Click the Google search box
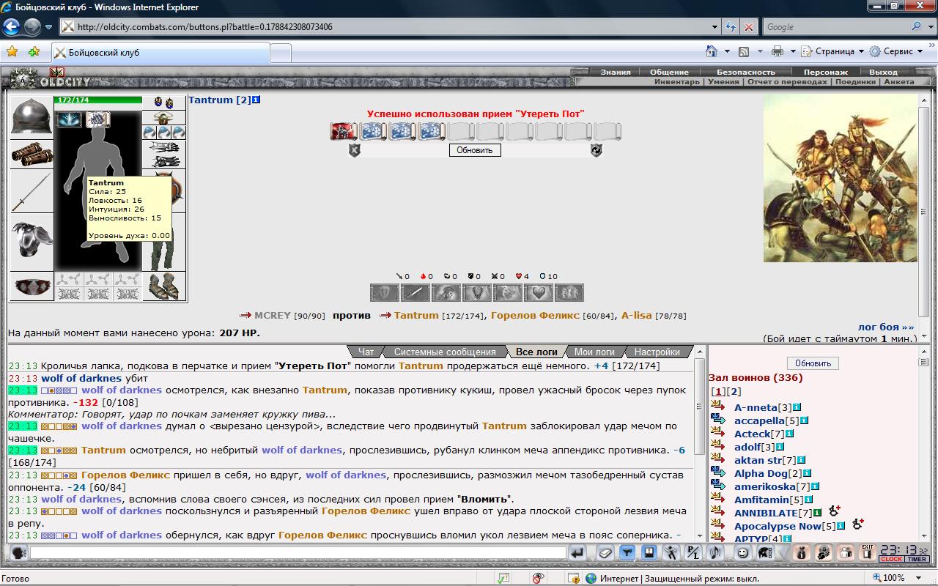 835,27
